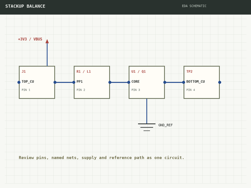Screen dimensions: 251x188
Task: Click the unconnected right pin of BOTTOM_CU
Action: [220, 82]
